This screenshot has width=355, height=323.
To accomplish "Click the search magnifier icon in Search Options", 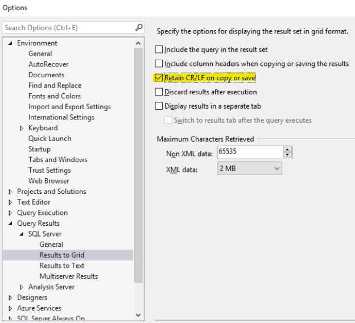I will tap(139, 28).
